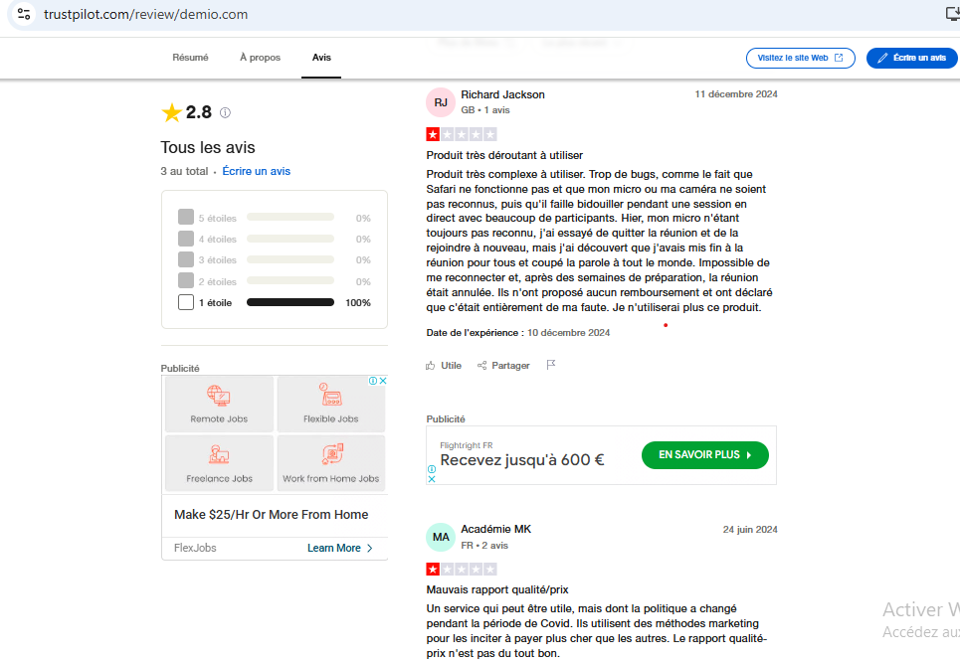The height and width of the screenshot is (663, 960).
Task: Follow the Écrire un avis text link
Action: click(x=256, y=171)
